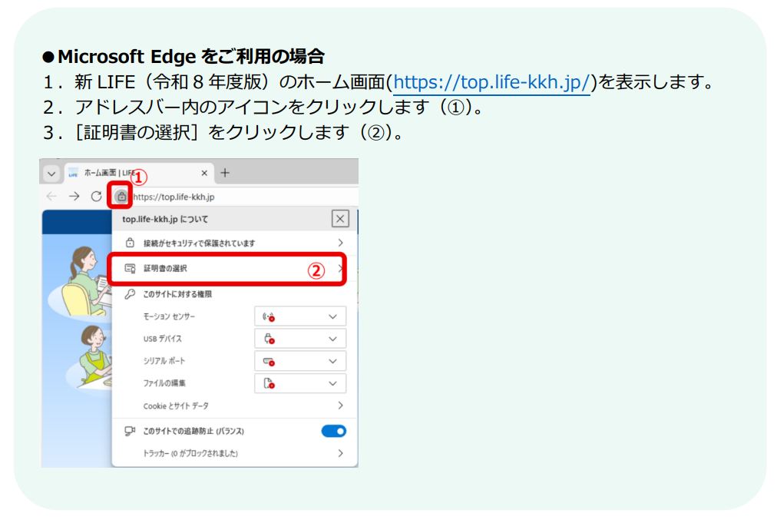This screenshot has height=523, width=777.
Task: Open 接続がセキュリティで保護されています entry
Action: pyautogui.click(x=234, y=243)
